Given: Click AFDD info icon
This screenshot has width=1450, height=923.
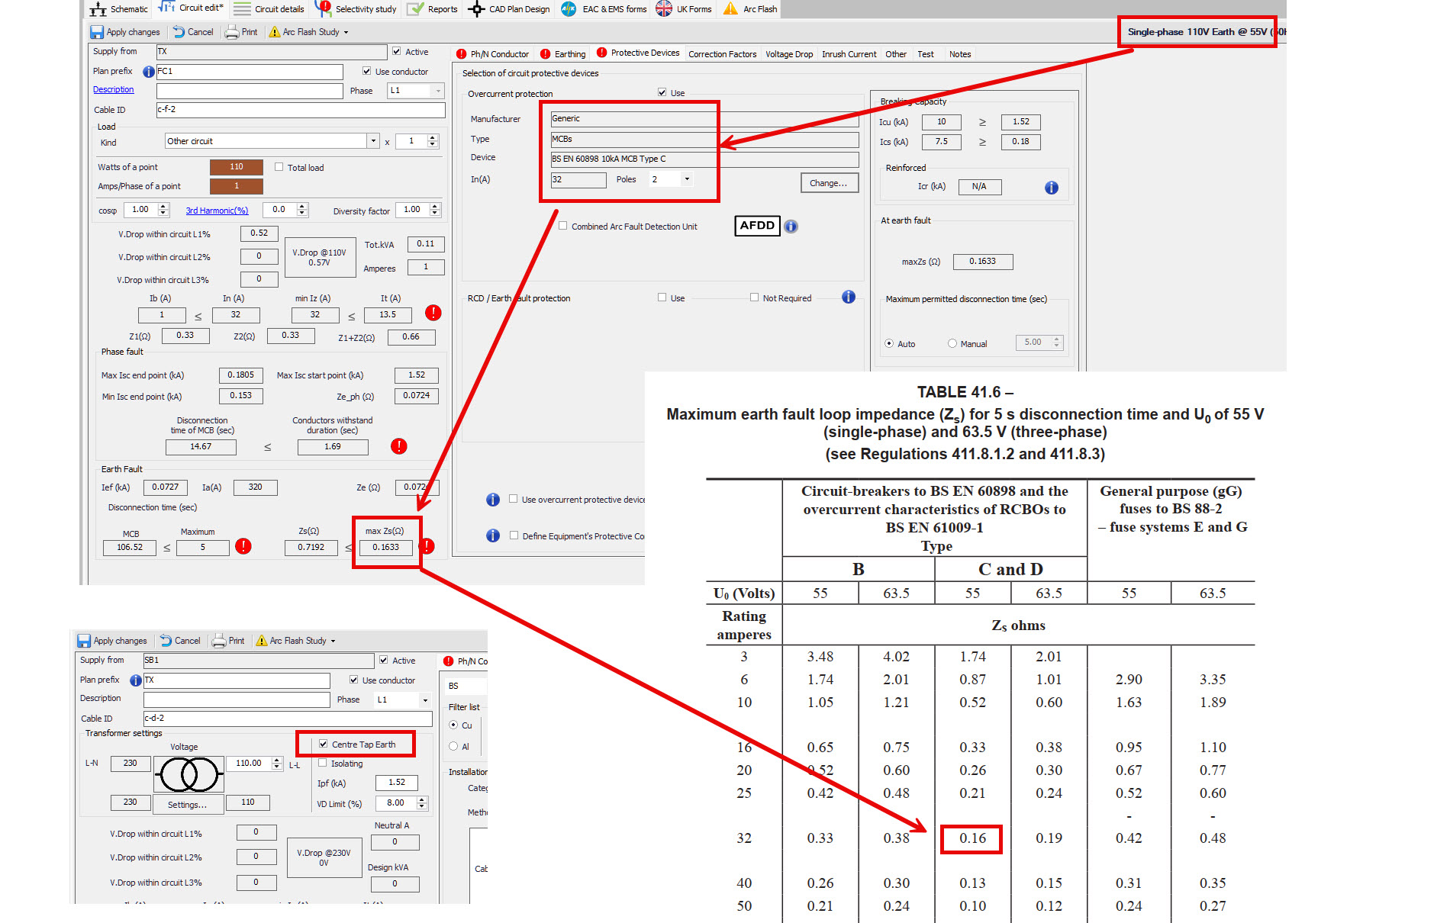Looking at the screenshot, I should (x=791, y=227).
